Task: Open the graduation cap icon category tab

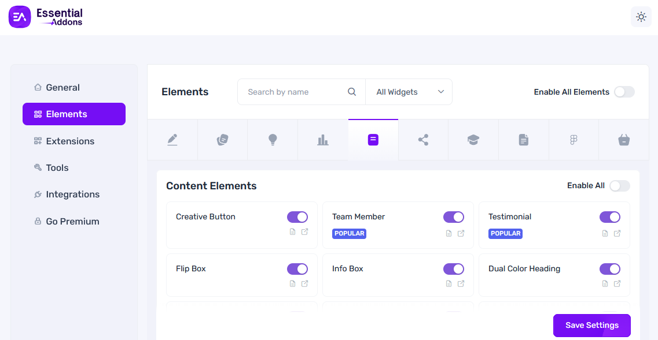Action: tap(473, 140)
